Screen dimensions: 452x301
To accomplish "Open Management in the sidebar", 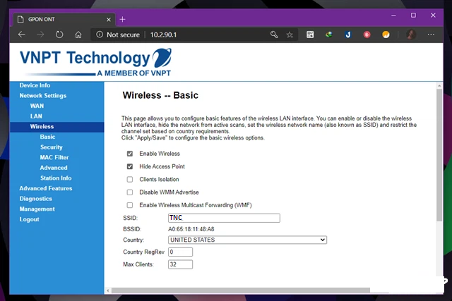I will (x=37, y=209).
